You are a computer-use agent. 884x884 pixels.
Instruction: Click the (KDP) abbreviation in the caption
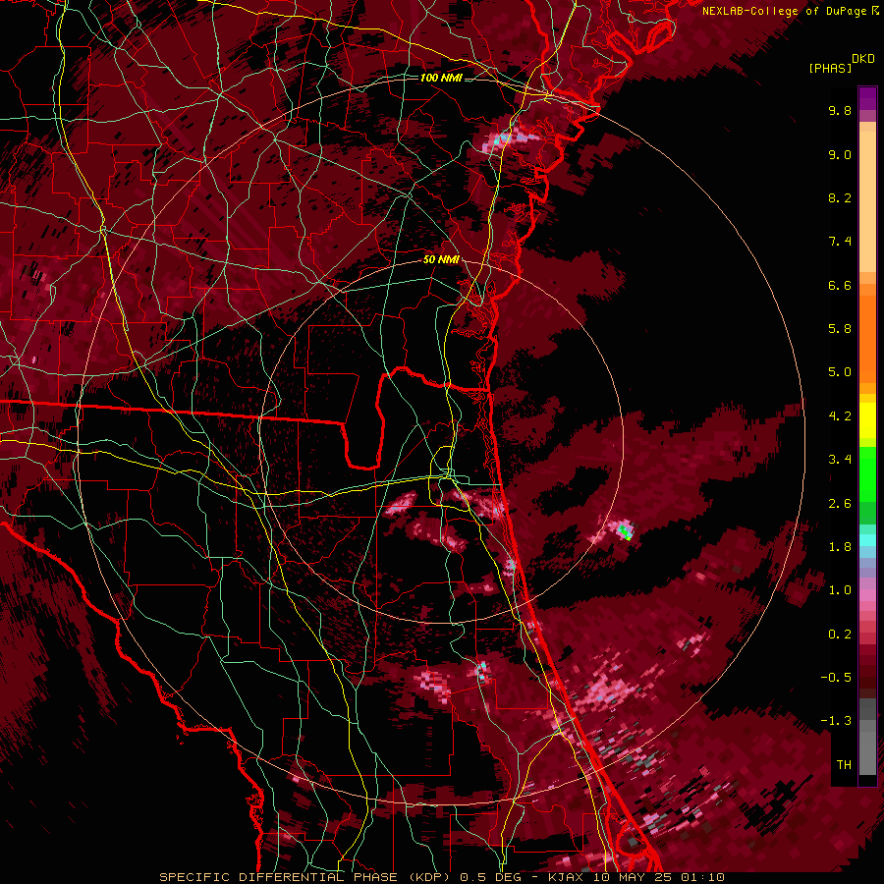click(x=429, y=877)
